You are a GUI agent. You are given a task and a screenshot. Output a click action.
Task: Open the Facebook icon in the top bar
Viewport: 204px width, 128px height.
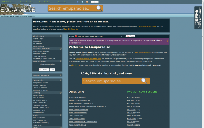(78, 2)
